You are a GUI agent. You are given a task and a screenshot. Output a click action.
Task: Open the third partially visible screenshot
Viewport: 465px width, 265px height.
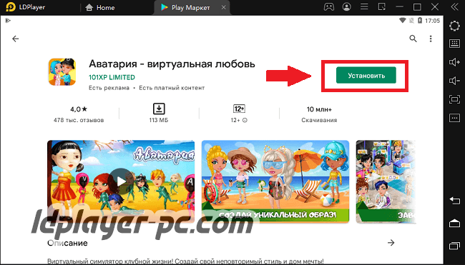click(386, 181)
